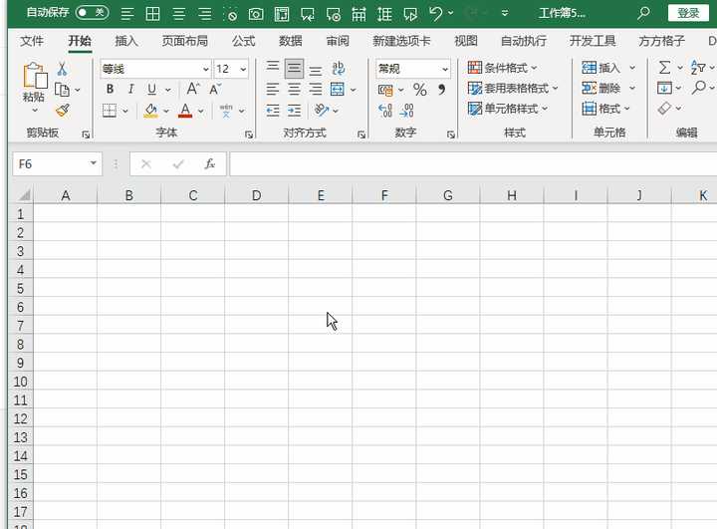Click the Fill down icon
Screen dimensions: 717x529
664,88
